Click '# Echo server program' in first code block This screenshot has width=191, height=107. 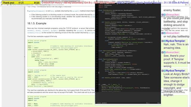(37, 41)
